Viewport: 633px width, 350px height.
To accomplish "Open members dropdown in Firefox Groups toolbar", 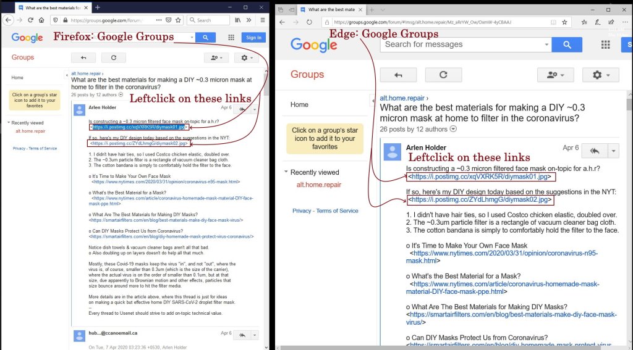I will point(216,57).
